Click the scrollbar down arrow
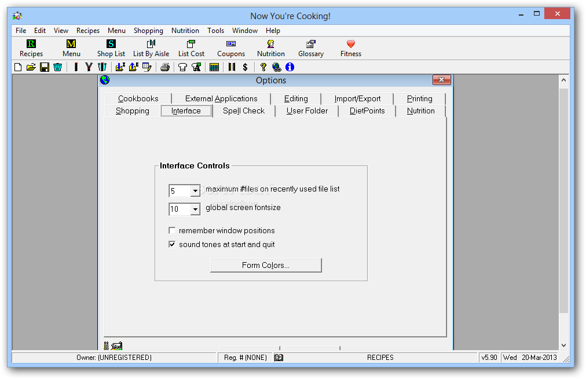 (563, 345)
